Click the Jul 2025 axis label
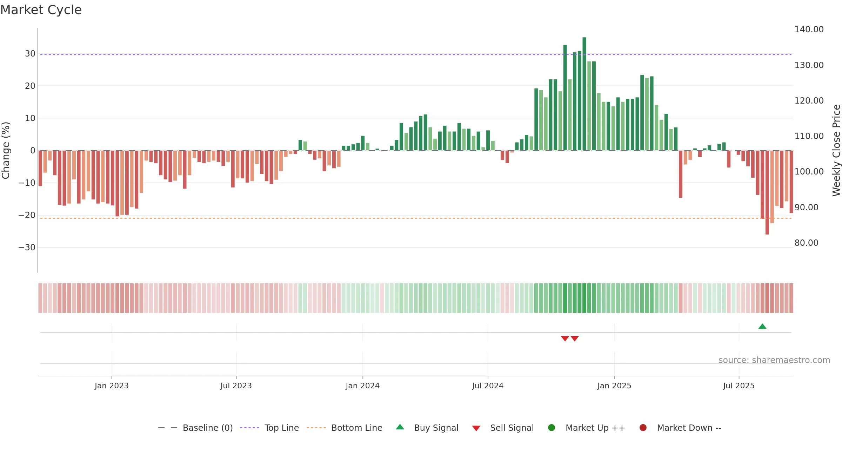The image size is (842, 474). click(x=739, y=386)
